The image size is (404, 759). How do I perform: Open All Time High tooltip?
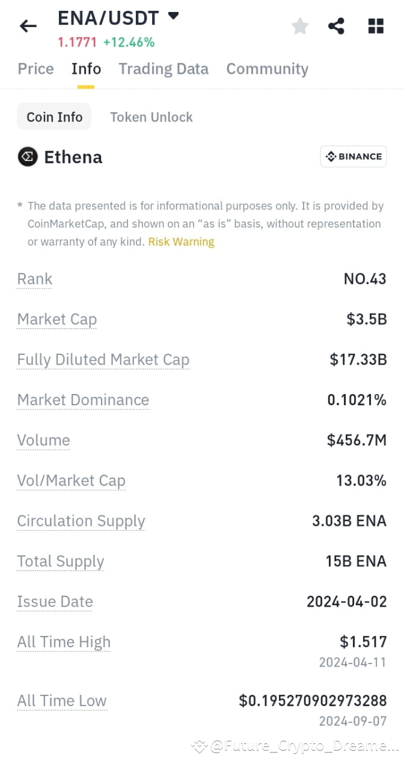coord(64,642)
